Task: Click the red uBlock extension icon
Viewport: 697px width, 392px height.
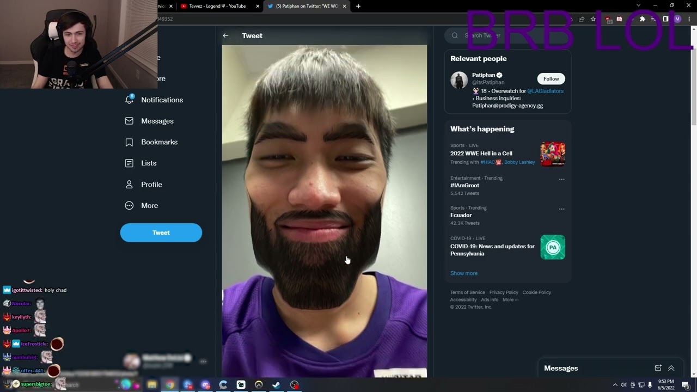Action: point(608,19)
